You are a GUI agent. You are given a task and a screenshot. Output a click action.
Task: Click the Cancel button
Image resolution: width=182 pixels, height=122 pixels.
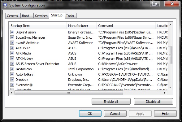(x=115, y=114)
